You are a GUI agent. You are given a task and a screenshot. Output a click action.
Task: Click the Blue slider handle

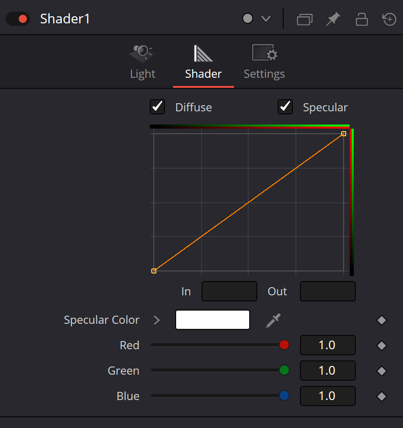pos(284,395)
